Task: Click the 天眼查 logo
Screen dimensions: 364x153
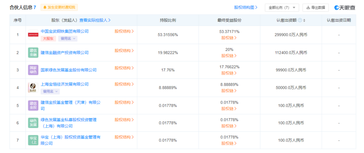Action: click(x=345, y=8)
